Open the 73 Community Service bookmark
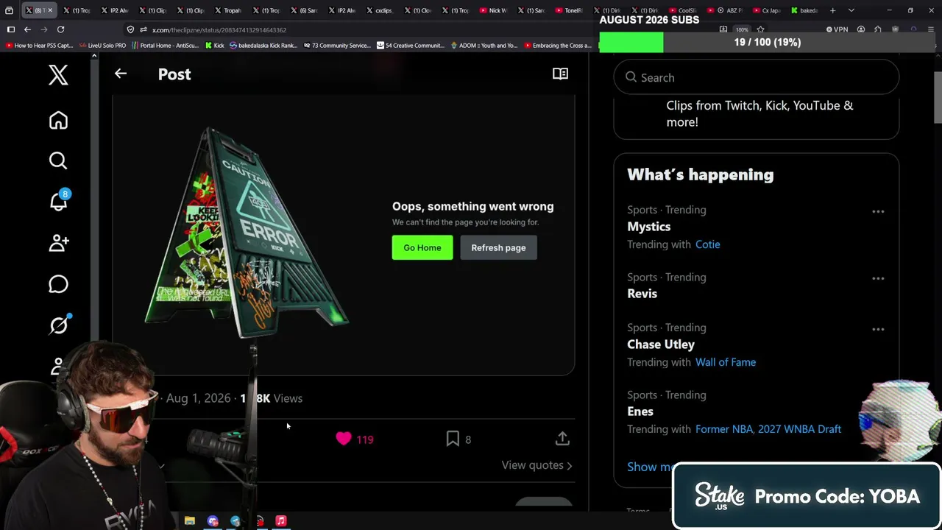The image size is (942, 530). pos(336,46)
